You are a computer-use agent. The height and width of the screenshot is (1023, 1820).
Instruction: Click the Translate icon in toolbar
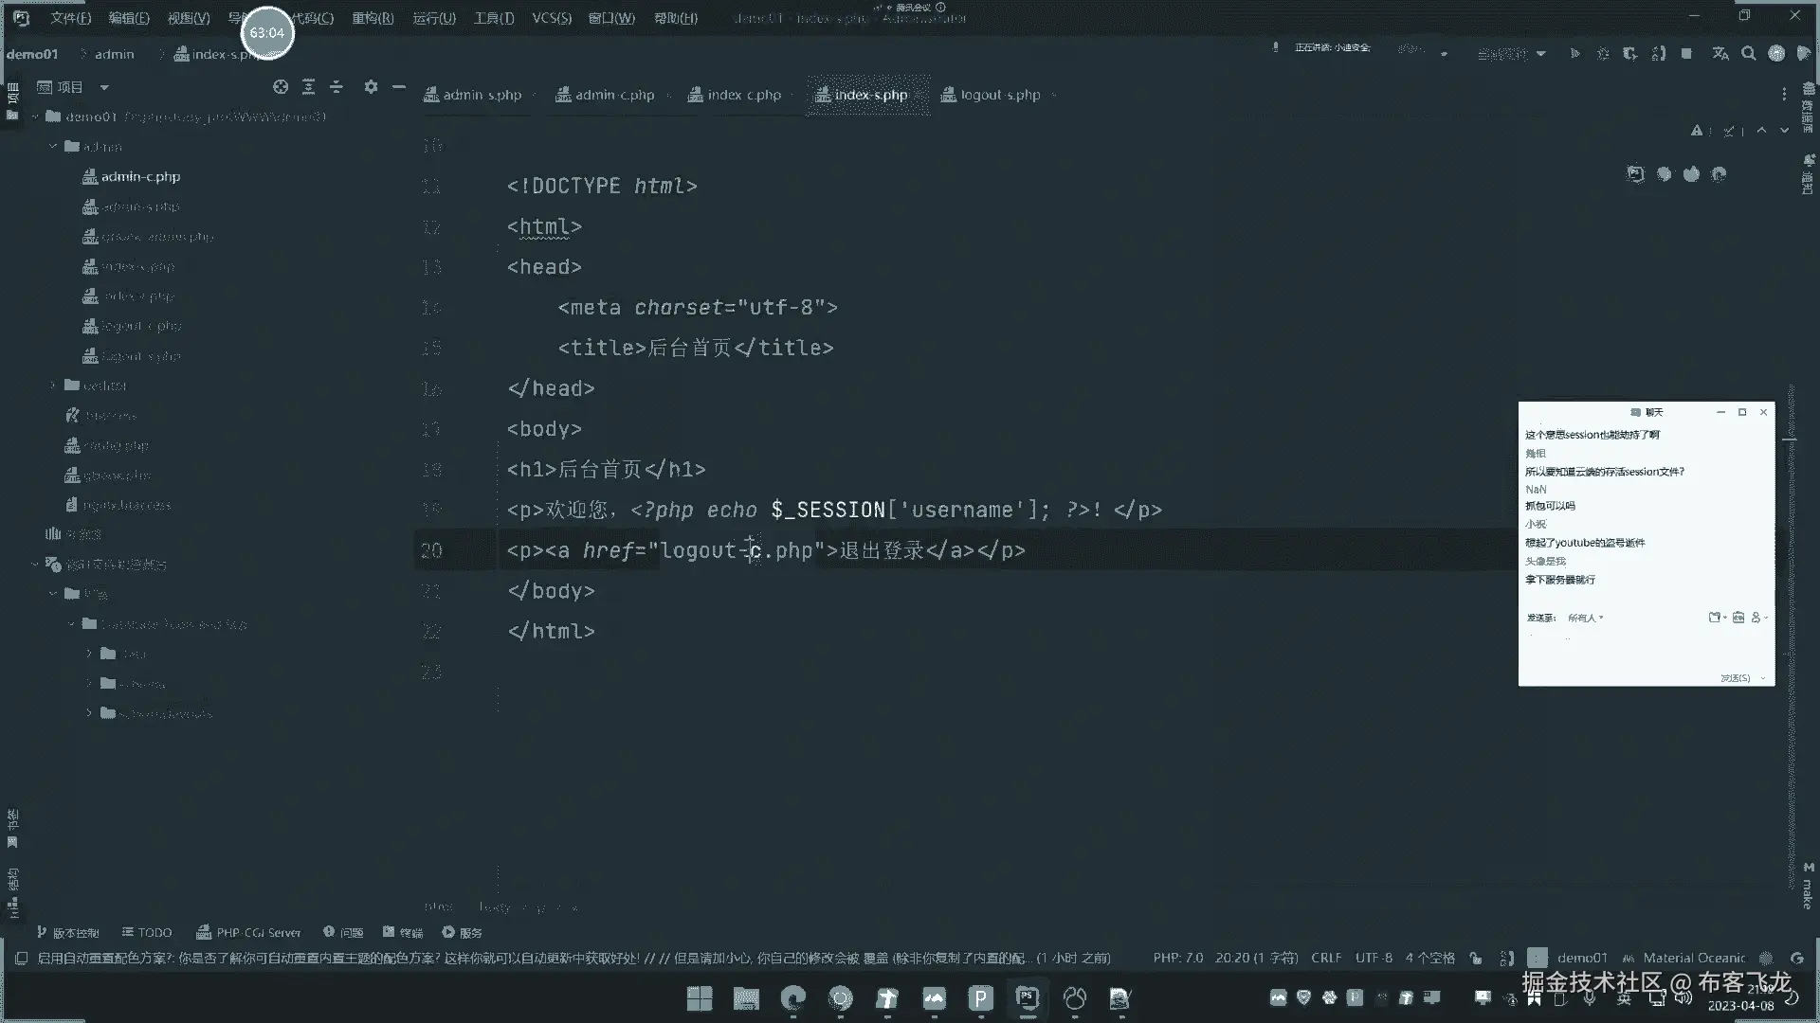[x=1720, y=54]
